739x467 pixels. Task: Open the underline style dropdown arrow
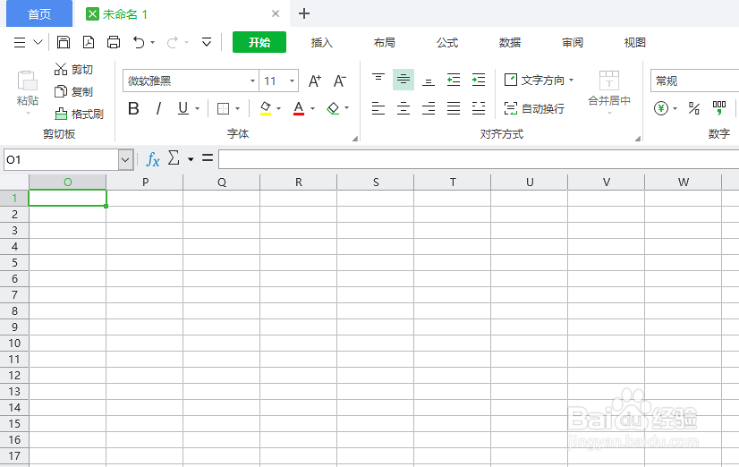(x=197, y=109)
